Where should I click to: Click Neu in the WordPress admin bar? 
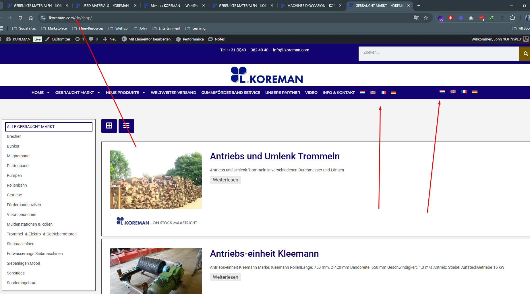[110, 39]
